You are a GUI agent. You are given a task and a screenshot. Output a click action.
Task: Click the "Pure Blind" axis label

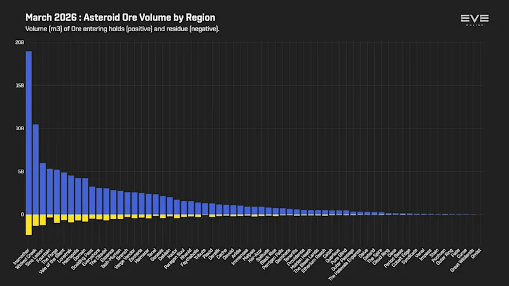[x=338, y=257]
